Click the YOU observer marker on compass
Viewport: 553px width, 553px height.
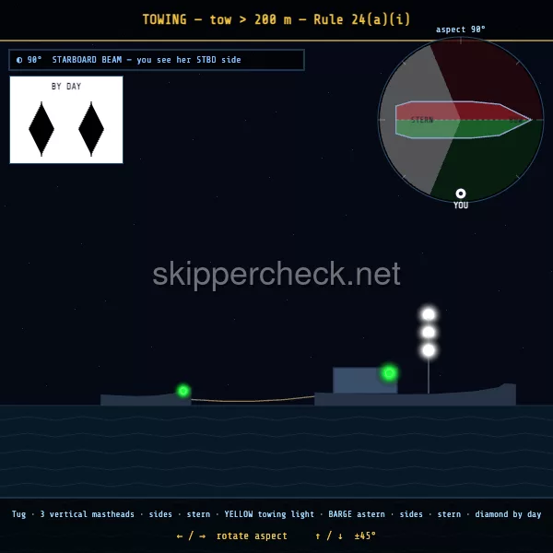pyautogui.click(x=461, y=194)
